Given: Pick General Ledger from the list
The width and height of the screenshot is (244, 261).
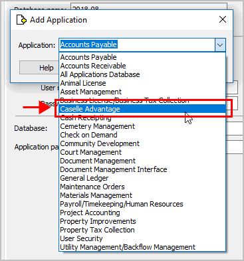Looking at the screenshot, I should pos(142,178).
